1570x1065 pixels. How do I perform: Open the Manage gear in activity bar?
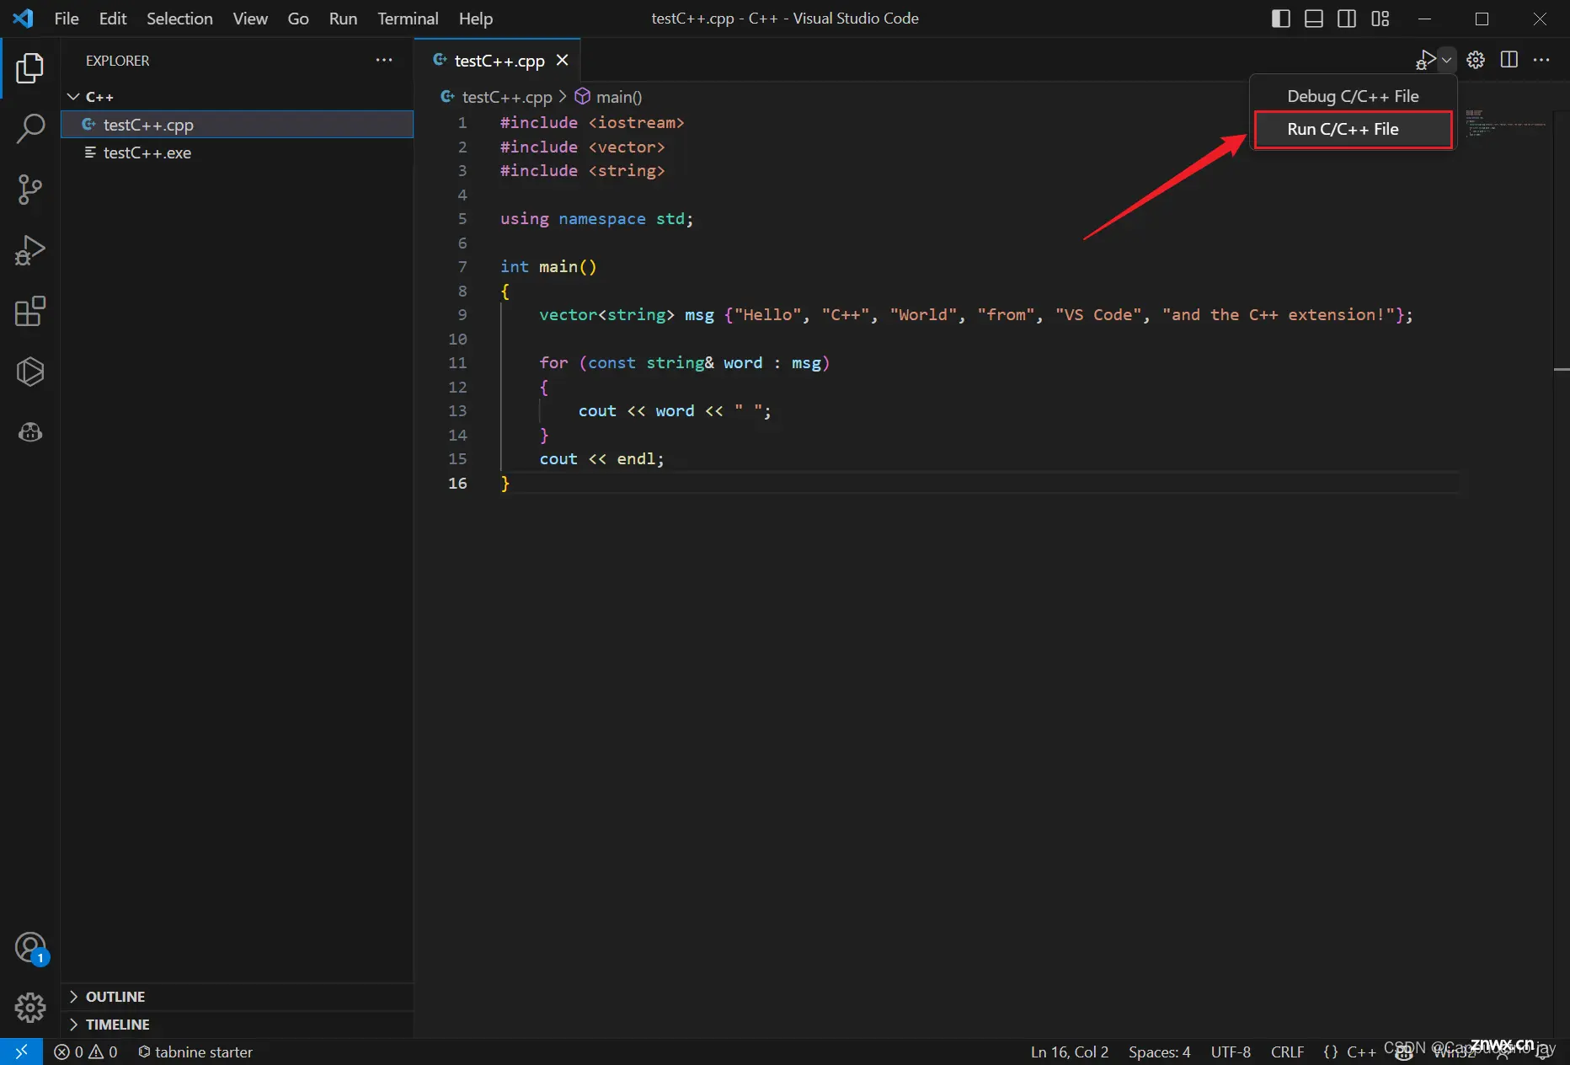click(30, 1007)
